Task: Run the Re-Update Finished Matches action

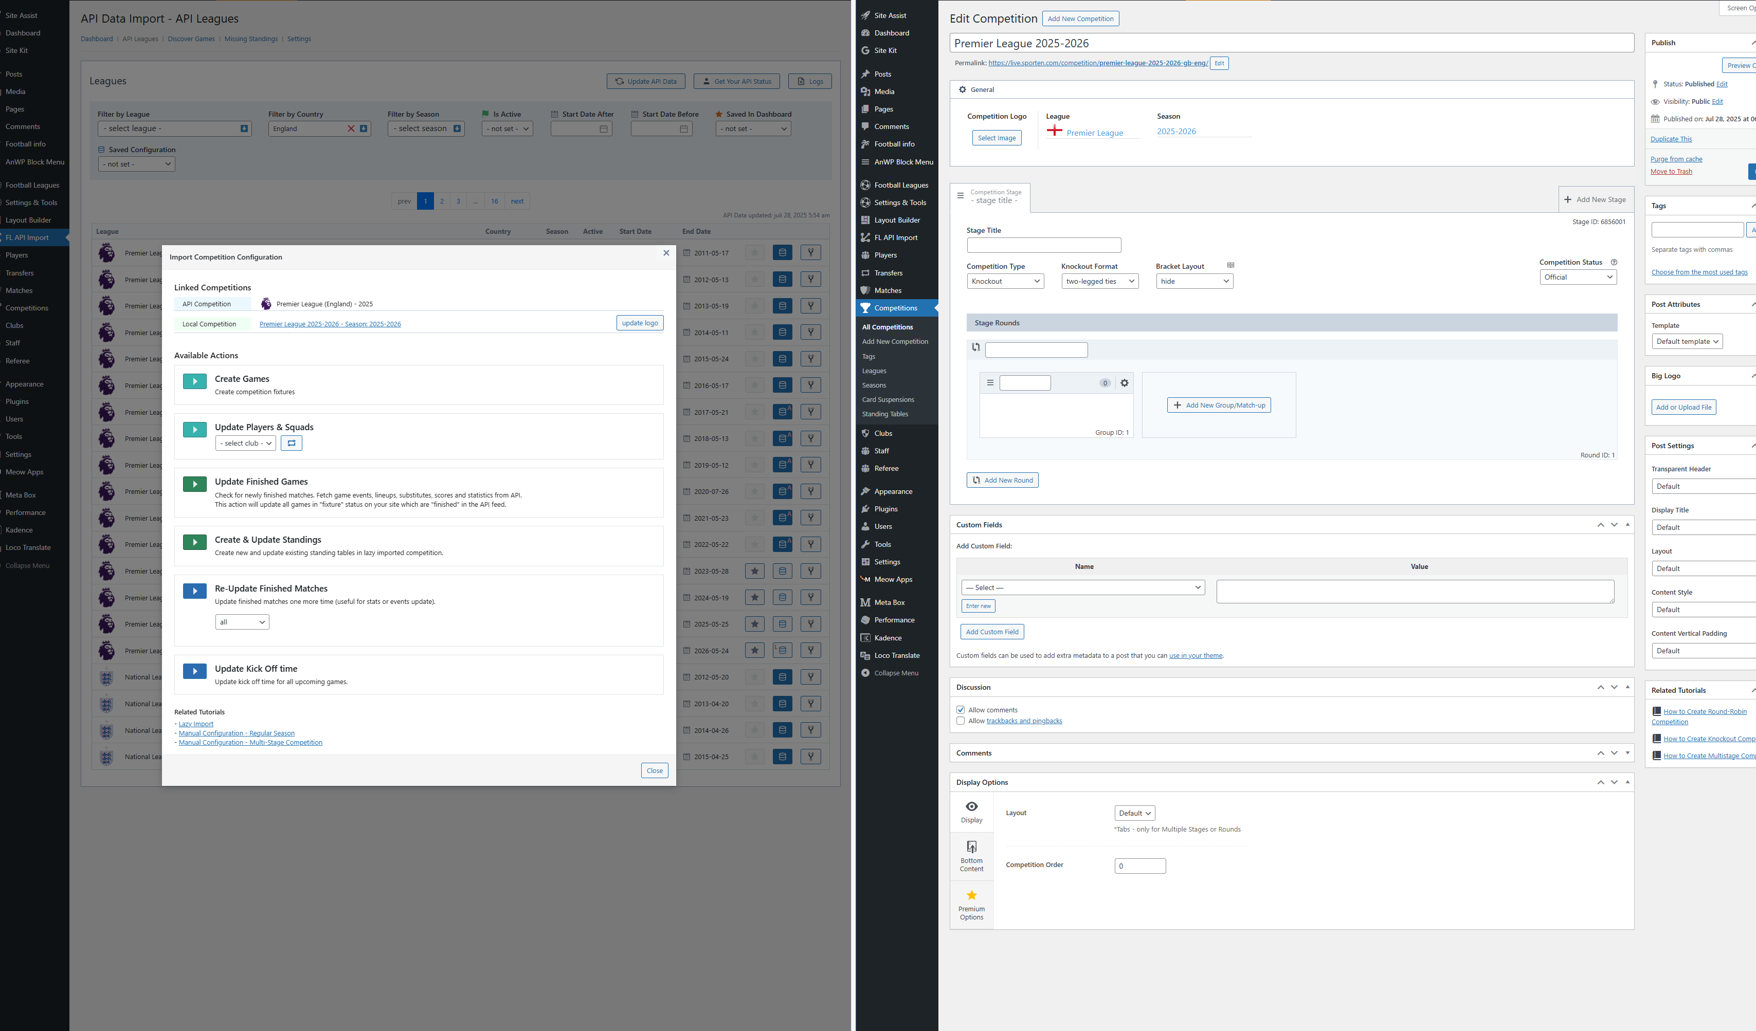Action: 194,591
